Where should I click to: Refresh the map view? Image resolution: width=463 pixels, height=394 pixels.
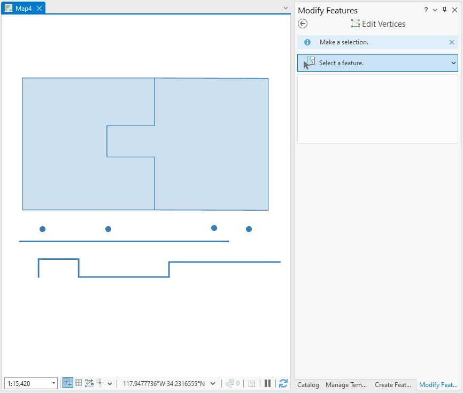[283, 383]
